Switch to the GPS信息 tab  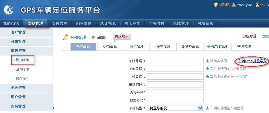pos(109,47)
